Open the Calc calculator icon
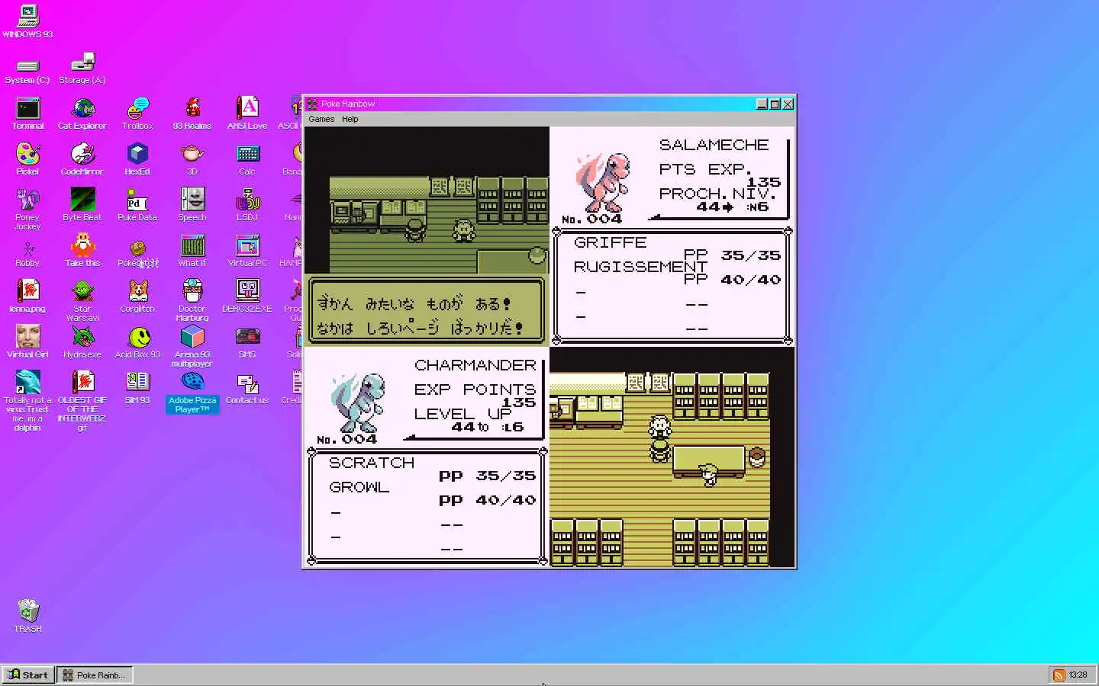The width and height of the screenshot is (1099, 686). [x=247, y=160]
